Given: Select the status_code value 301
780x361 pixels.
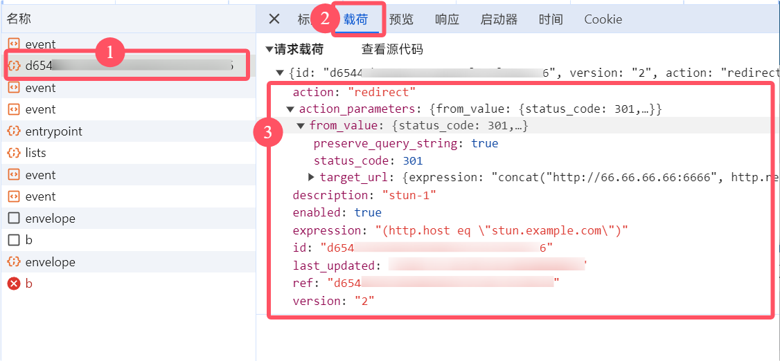Looking at the screenshot, I should (413, 161).
